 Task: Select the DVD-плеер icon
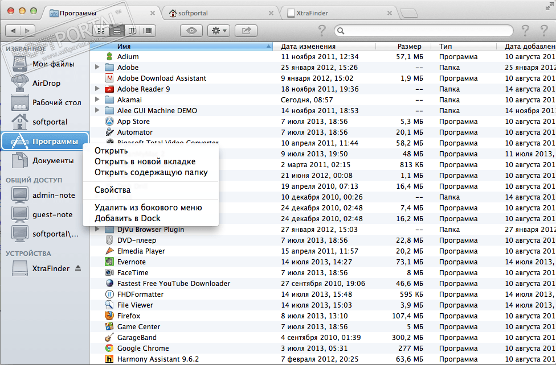109,240
